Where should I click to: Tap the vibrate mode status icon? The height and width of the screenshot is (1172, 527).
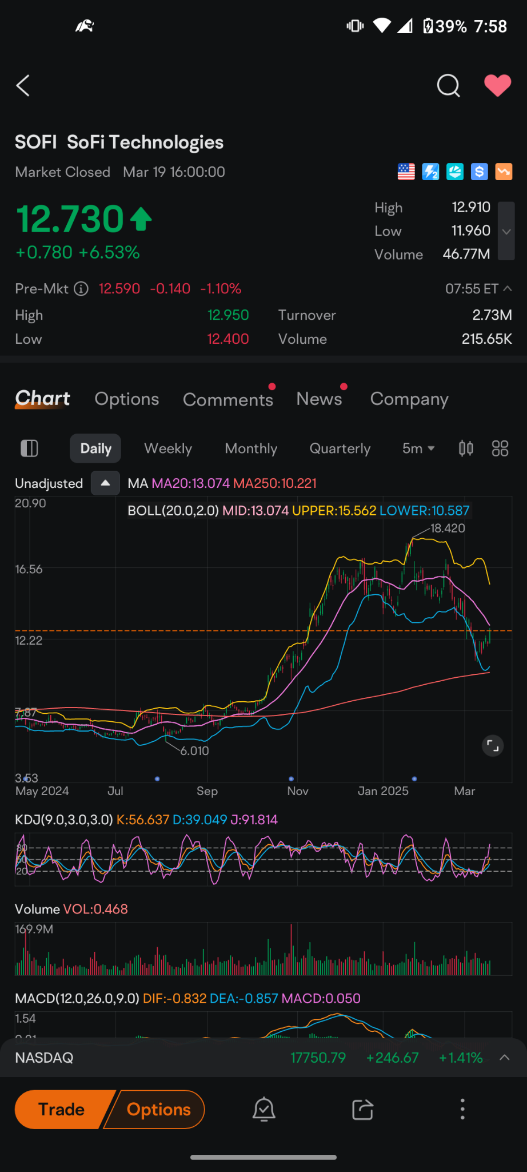click(x=355, y=26)
